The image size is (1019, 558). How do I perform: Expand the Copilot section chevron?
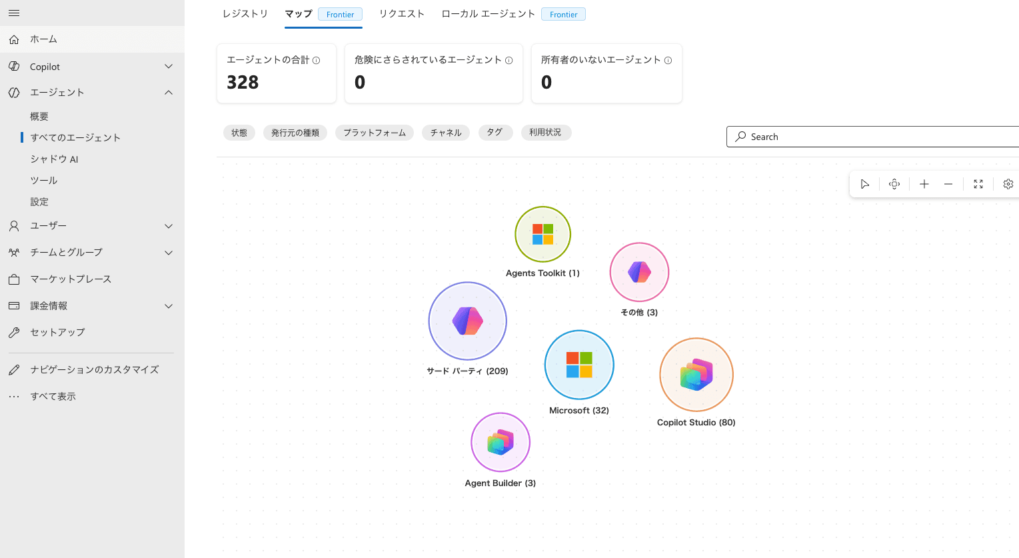[169, 66]
